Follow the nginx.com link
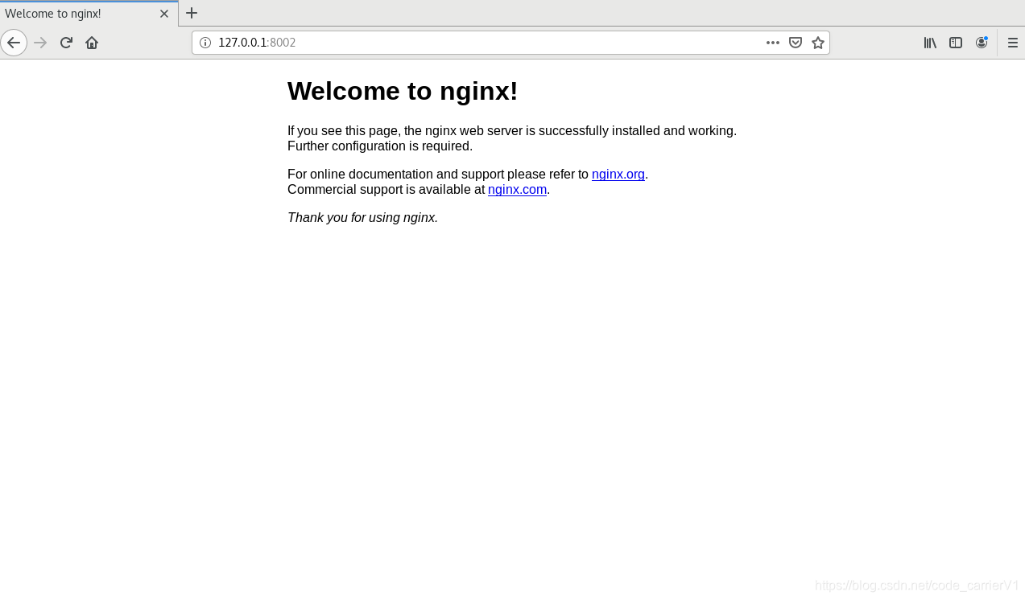The width and height of the screenshot is (1025, 600). tap(518, 190)
